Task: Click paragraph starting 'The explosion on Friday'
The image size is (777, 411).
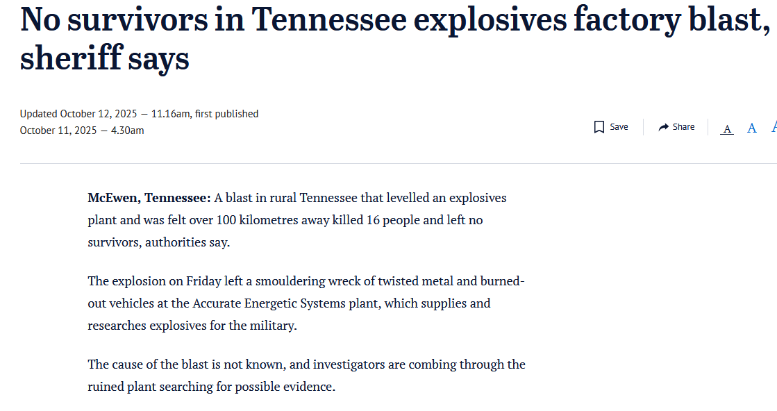Action: pos(306,303)
